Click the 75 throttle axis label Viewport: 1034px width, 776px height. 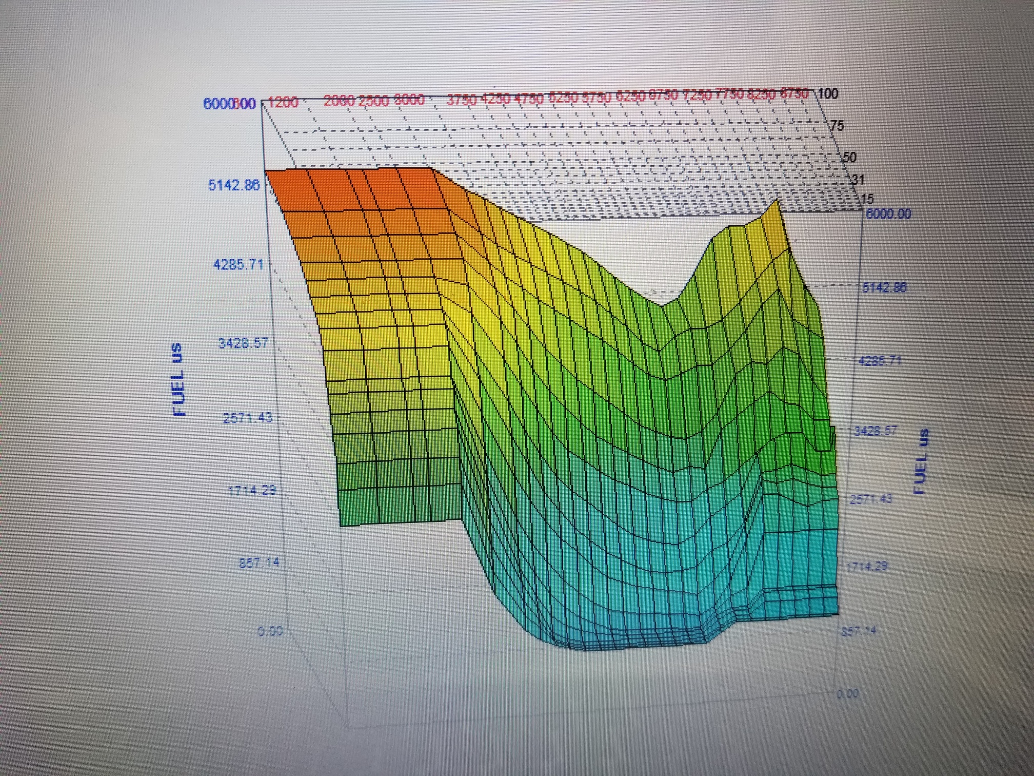pos(837,126)
